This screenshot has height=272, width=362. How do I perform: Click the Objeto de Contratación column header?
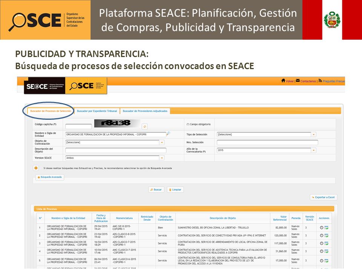[x=166, y=218]
